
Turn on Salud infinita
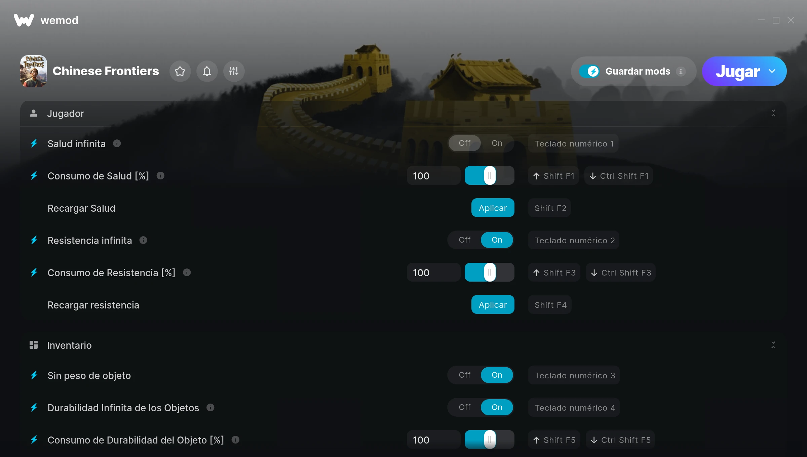pos(497,143)
